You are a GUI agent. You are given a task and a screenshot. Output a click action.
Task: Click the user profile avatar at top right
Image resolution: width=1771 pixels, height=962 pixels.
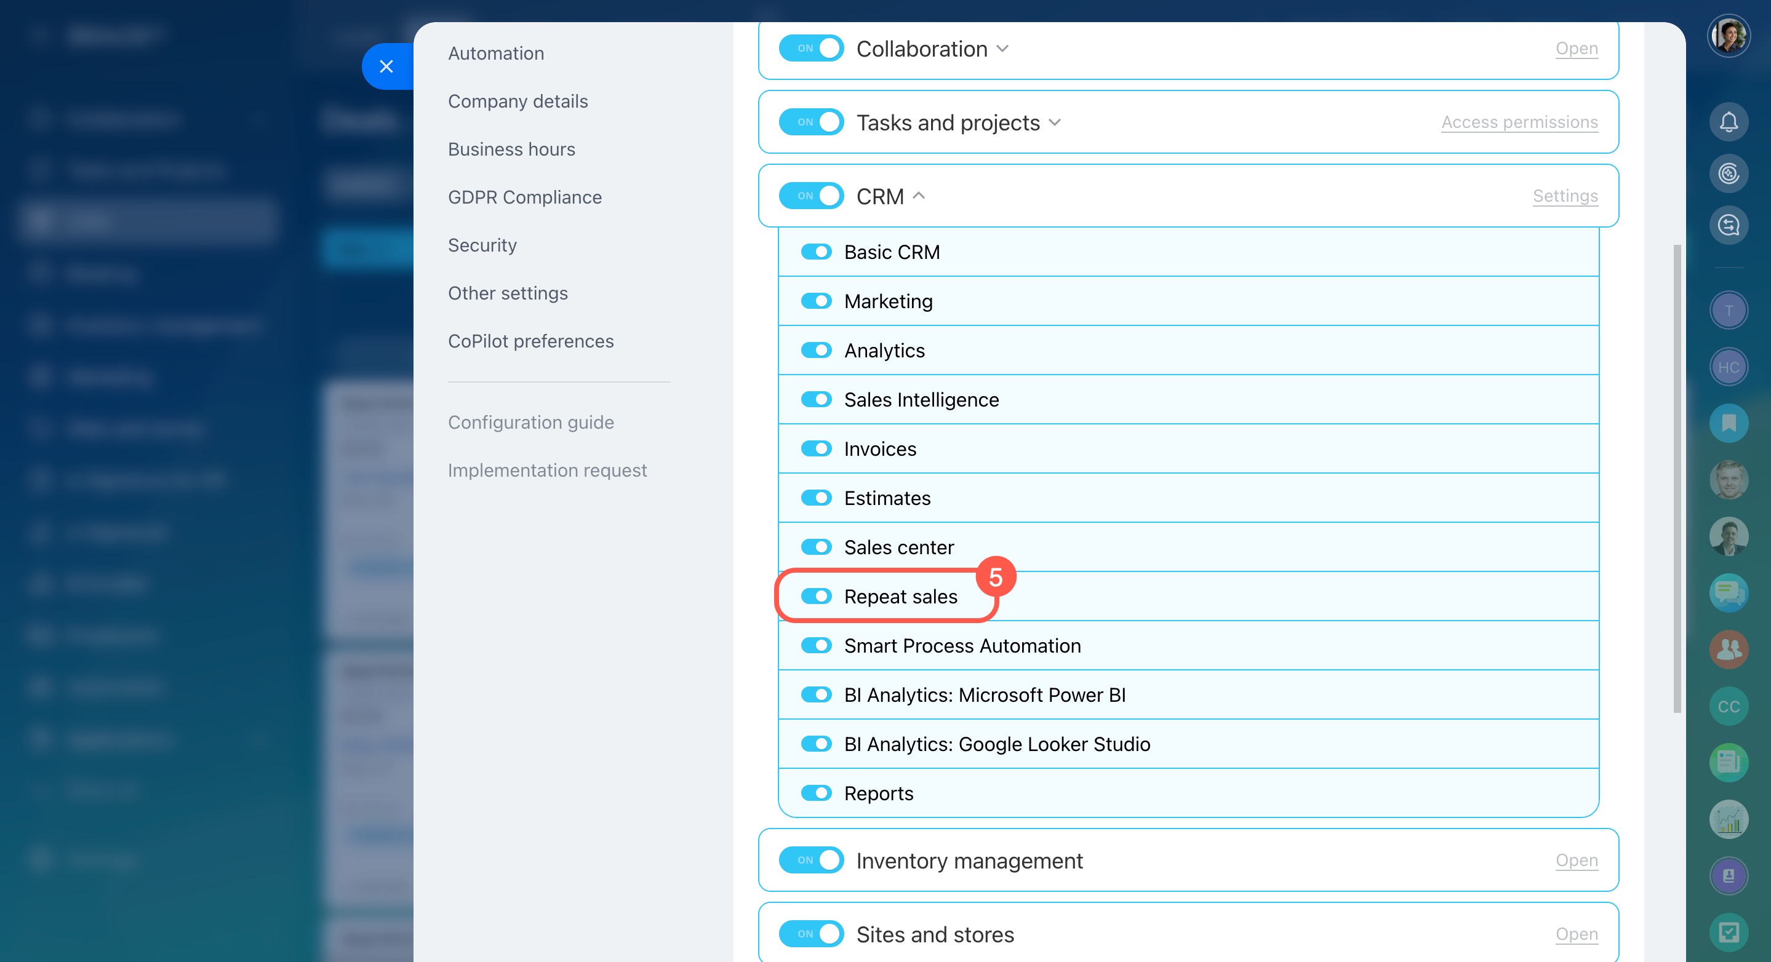(x=1729, y=36)
